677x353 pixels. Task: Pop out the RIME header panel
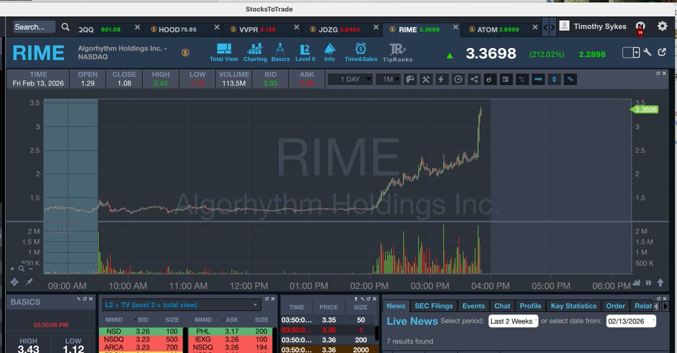662,52
